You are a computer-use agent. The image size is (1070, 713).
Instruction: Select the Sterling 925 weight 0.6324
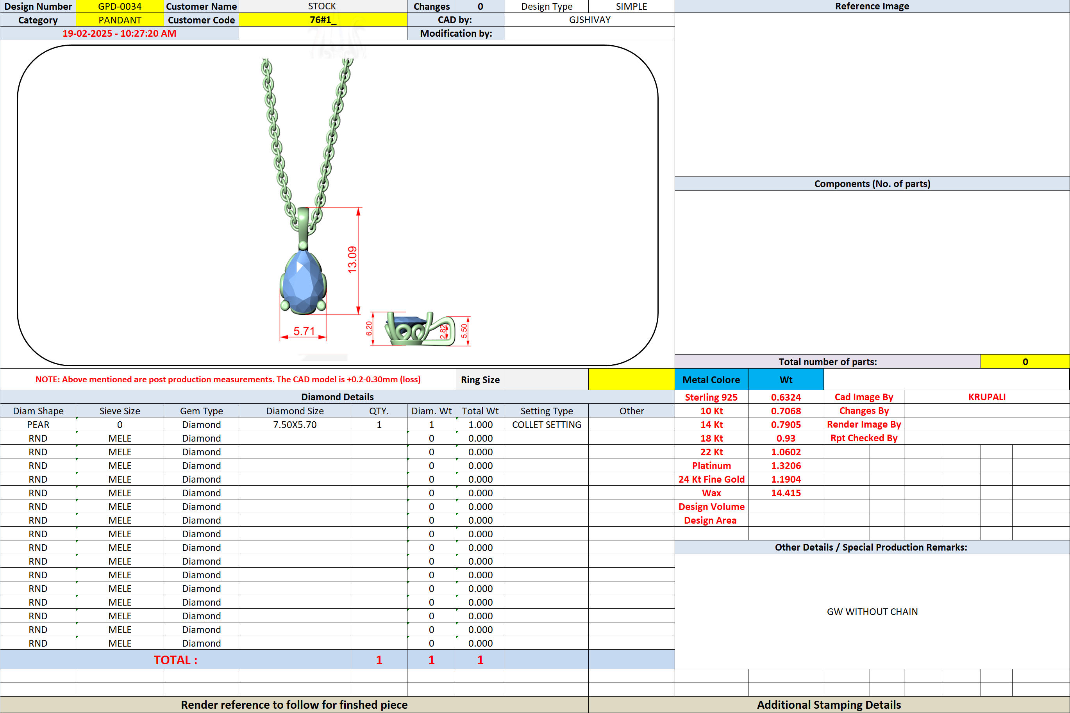[x=786, y=397]
